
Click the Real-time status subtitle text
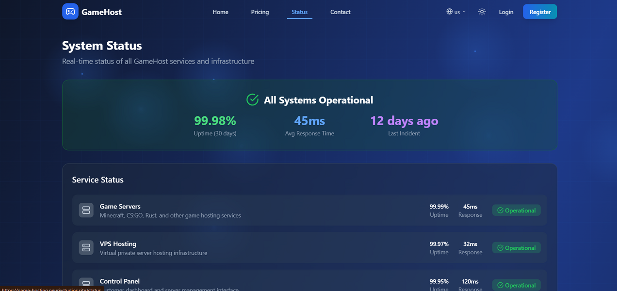point(158,62)
